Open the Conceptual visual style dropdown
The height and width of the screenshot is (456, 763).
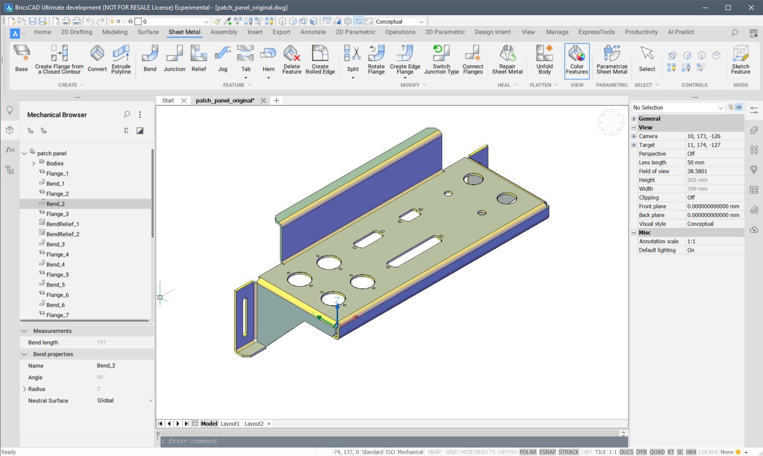(x=421, y=22)
